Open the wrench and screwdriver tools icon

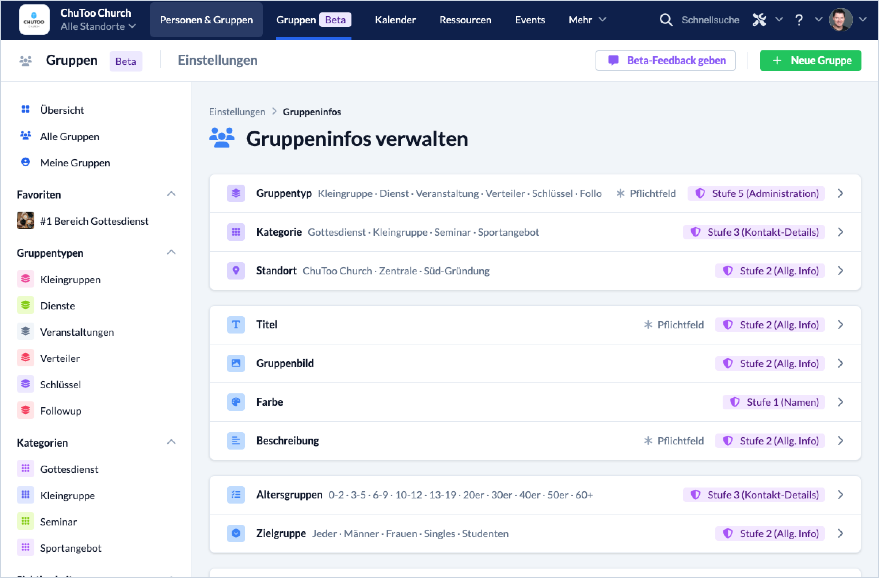coord(759,20)
